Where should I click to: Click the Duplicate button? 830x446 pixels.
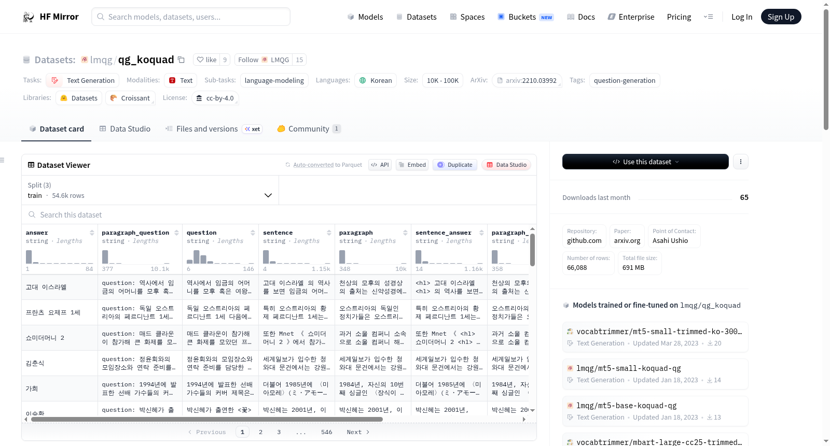click(x=455, y=165)
